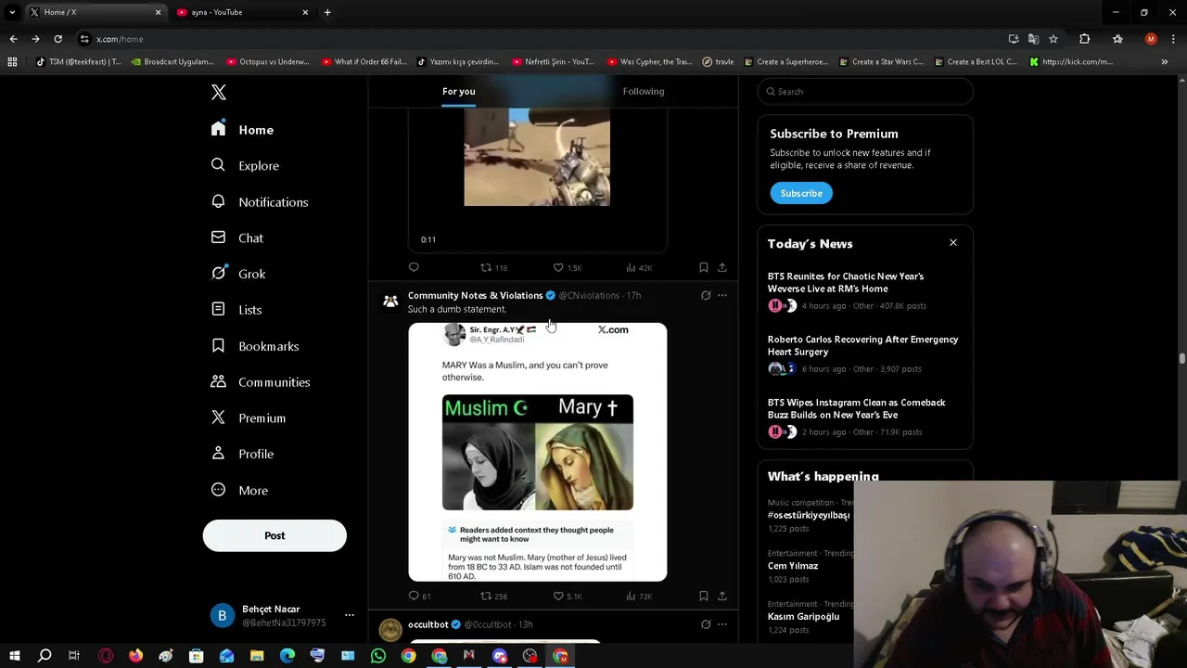View analytics of 73K views post
The image size is (1187, 668).
[639, 596]
